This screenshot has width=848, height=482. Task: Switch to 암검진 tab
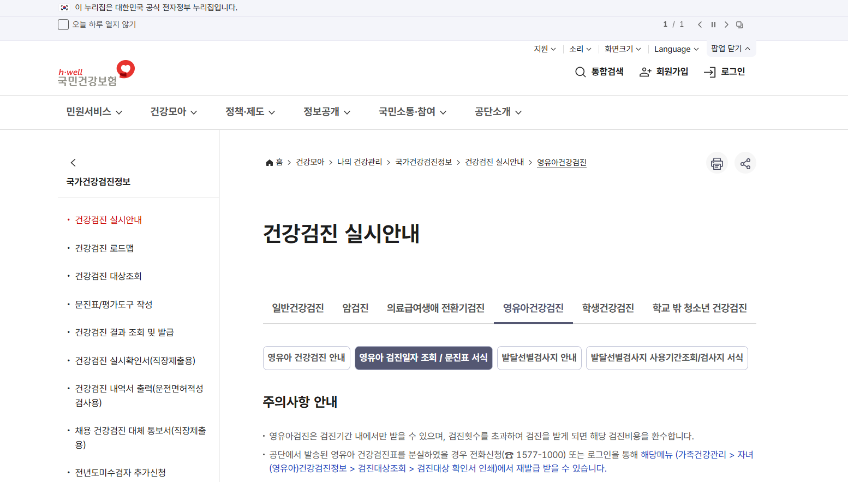pyautogui.click(x=355, y=308)
